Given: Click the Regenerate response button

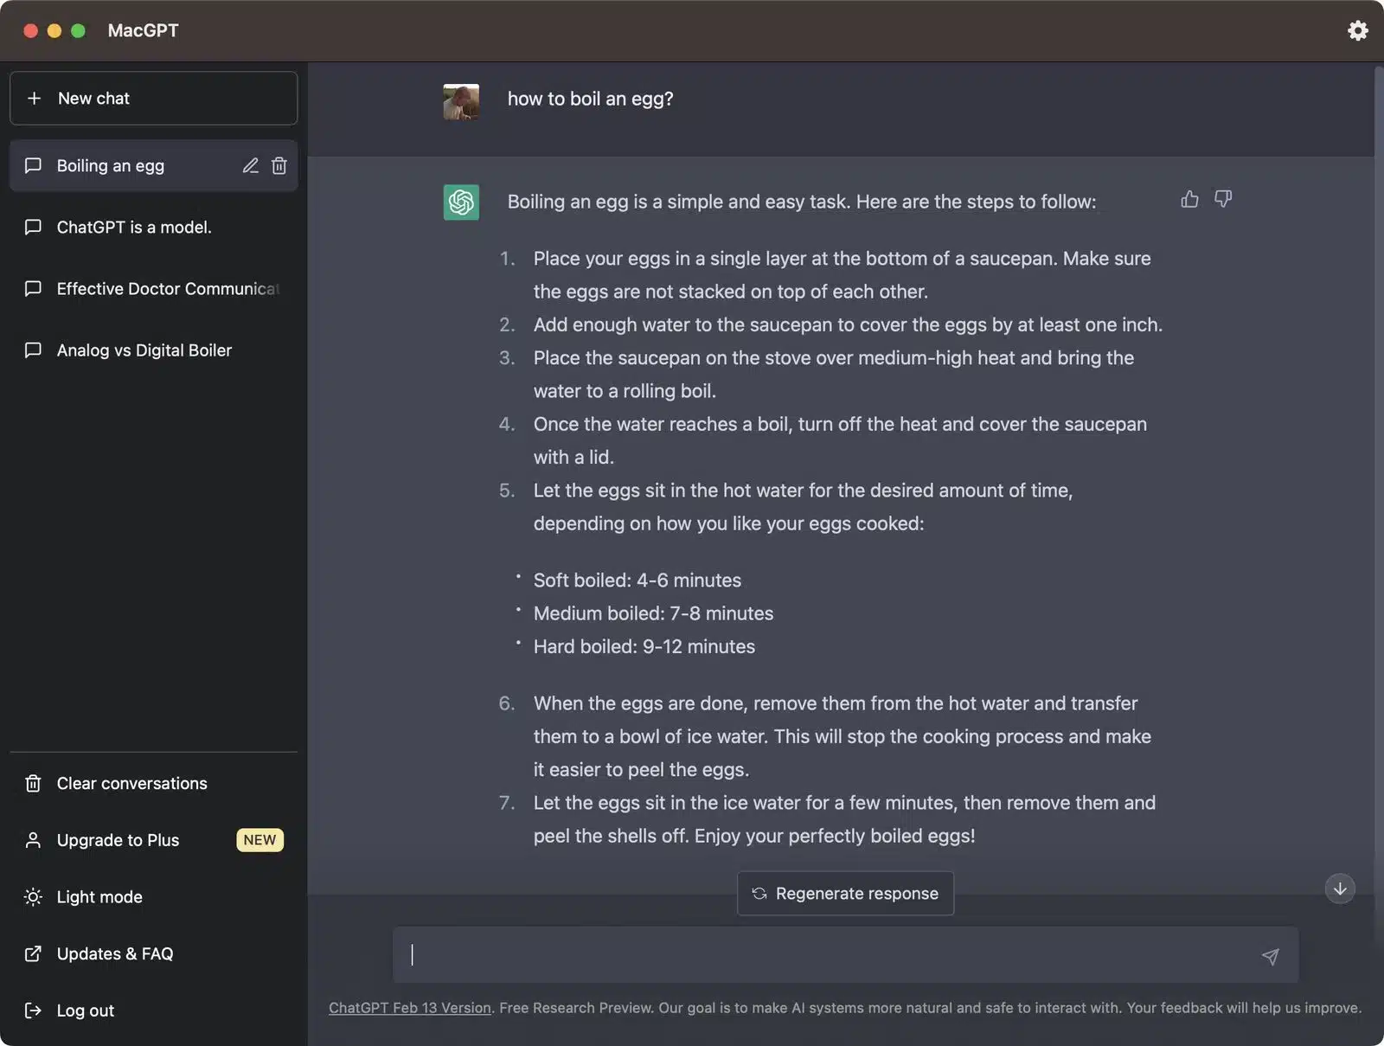Looking at the screenshot, I should pyautogui.click(x=844, y=893).
